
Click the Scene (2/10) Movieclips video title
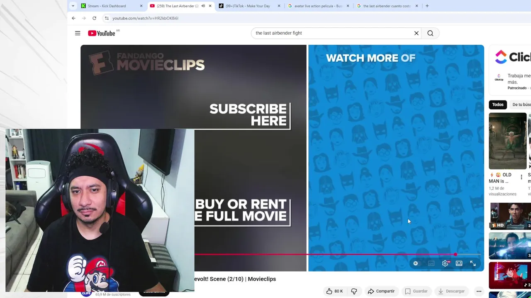tap(235, 279)
